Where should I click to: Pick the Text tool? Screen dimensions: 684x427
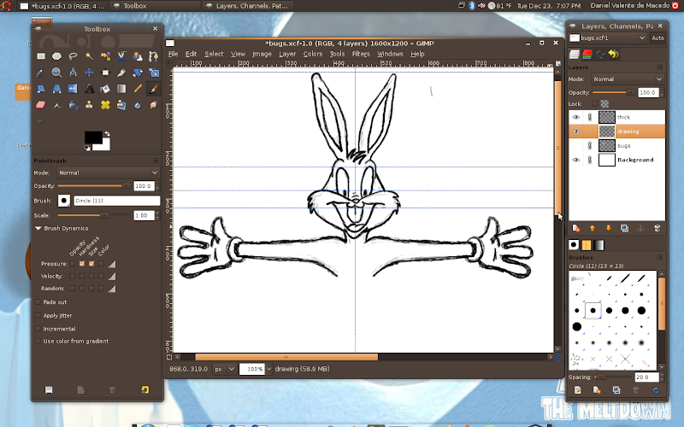coord(89,89)
